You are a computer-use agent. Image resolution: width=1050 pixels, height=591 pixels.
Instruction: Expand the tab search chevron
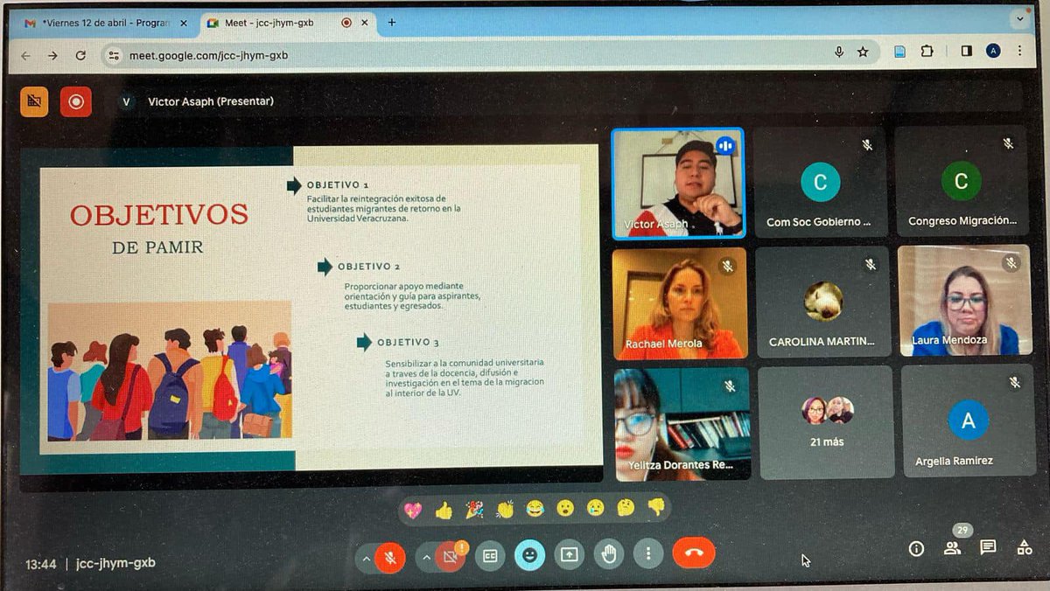(1020, 17)
